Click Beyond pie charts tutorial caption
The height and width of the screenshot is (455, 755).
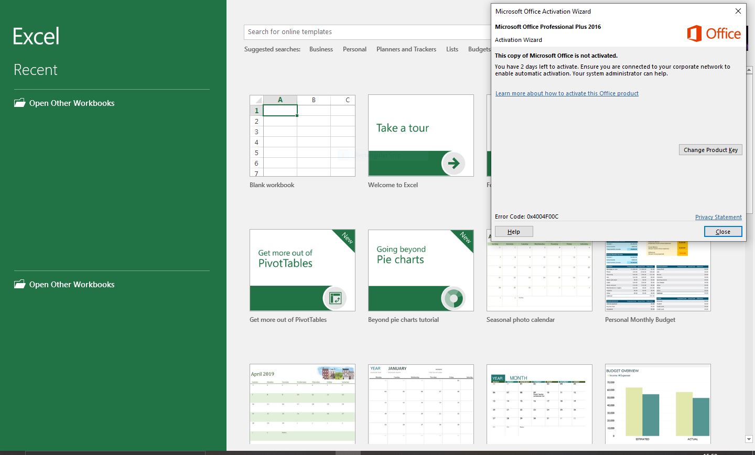(403, 320)
